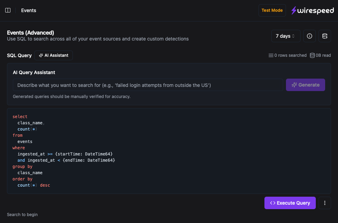
Task: Toggle the sidebar layout panel icon
Action: click(8, 10)
